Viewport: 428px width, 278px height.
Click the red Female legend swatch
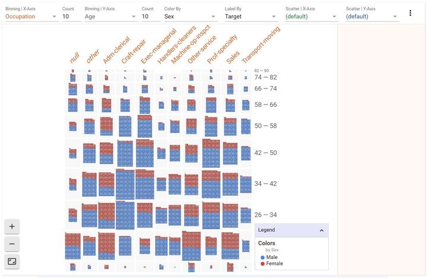[x=263, y=264]
